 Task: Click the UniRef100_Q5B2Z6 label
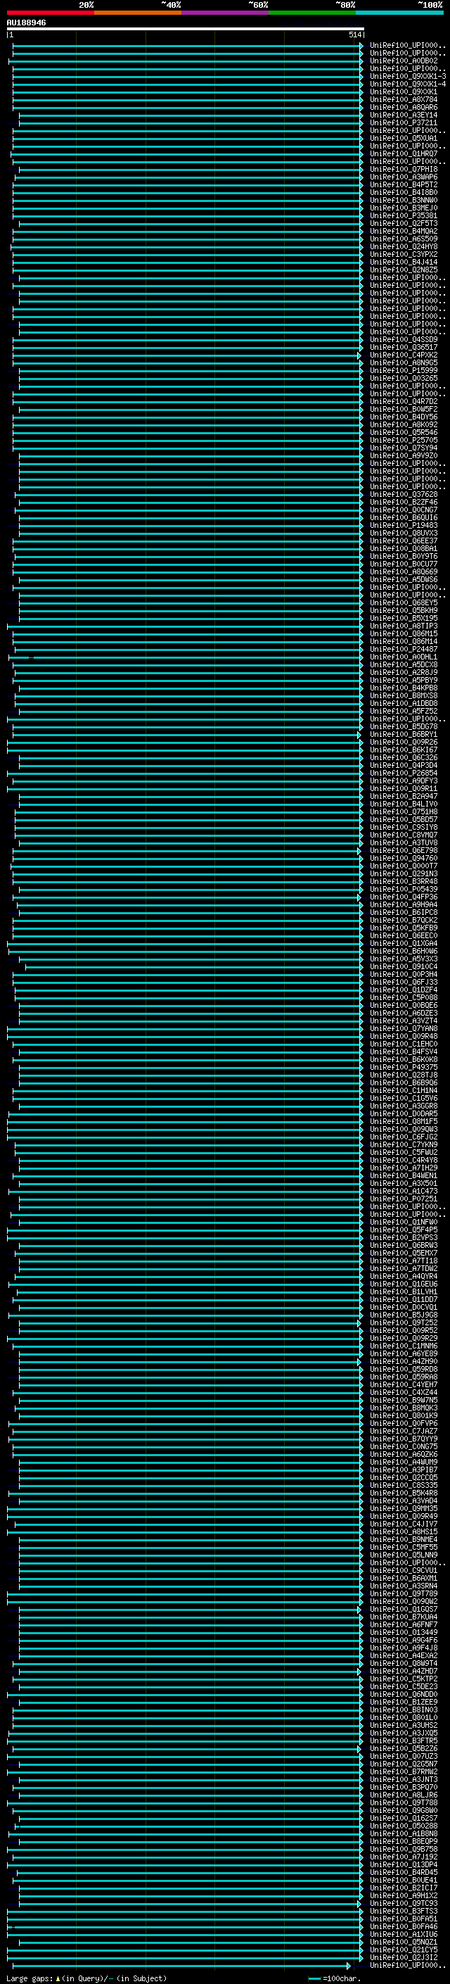tap(403, 1749)
